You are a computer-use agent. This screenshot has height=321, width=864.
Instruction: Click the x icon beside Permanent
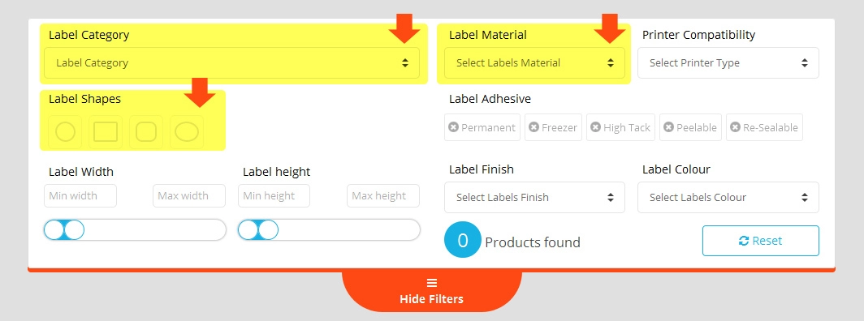coord(453,127)
